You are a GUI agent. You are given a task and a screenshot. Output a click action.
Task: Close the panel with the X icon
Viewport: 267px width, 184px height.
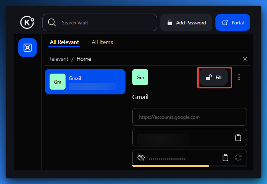245,59
